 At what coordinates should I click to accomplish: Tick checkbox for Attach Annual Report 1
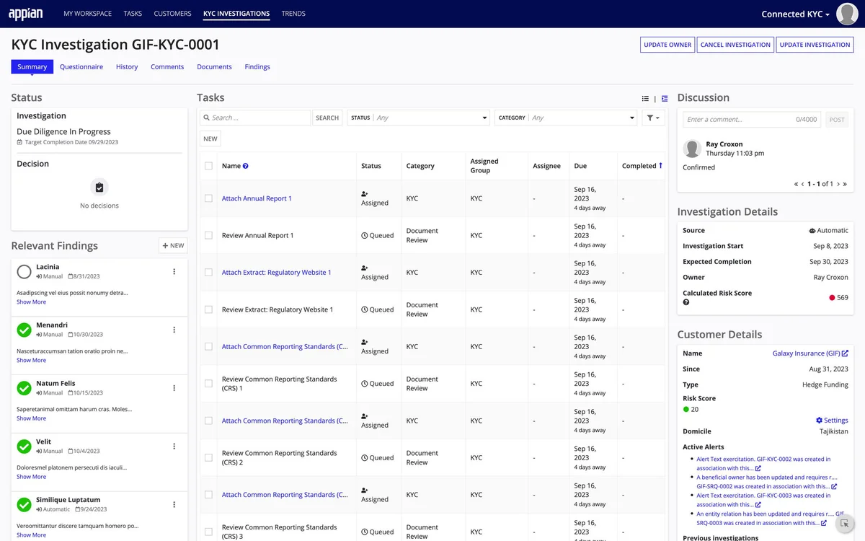click(x=208, y=198)
